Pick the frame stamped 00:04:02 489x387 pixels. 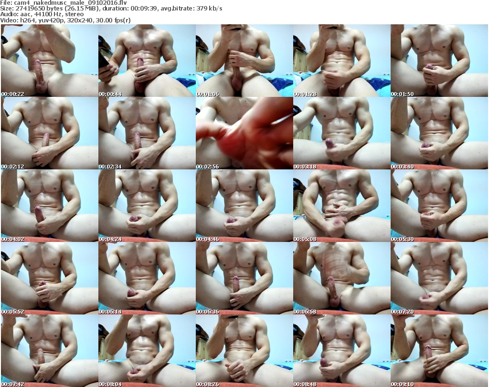[x=50, y=206]
